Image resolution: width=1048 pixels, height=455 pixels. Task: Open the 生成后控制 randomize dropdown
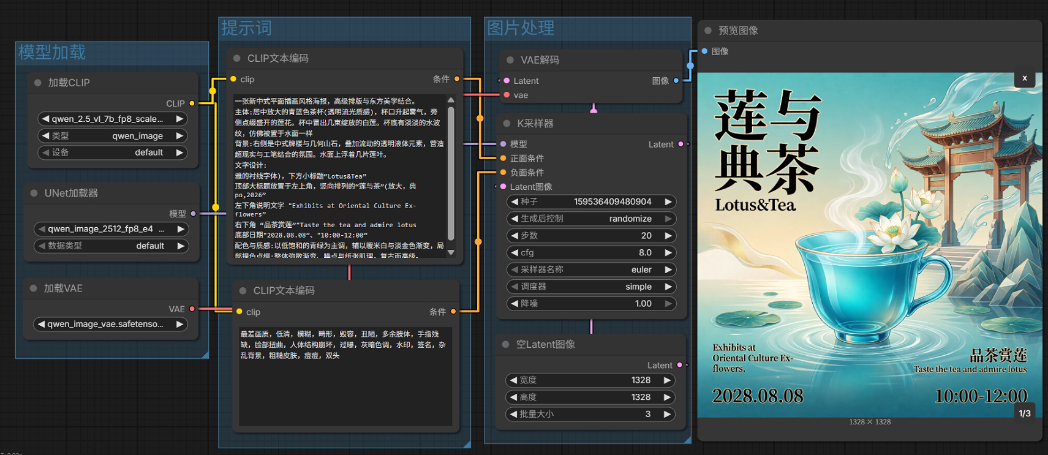(x=591, y=219)
